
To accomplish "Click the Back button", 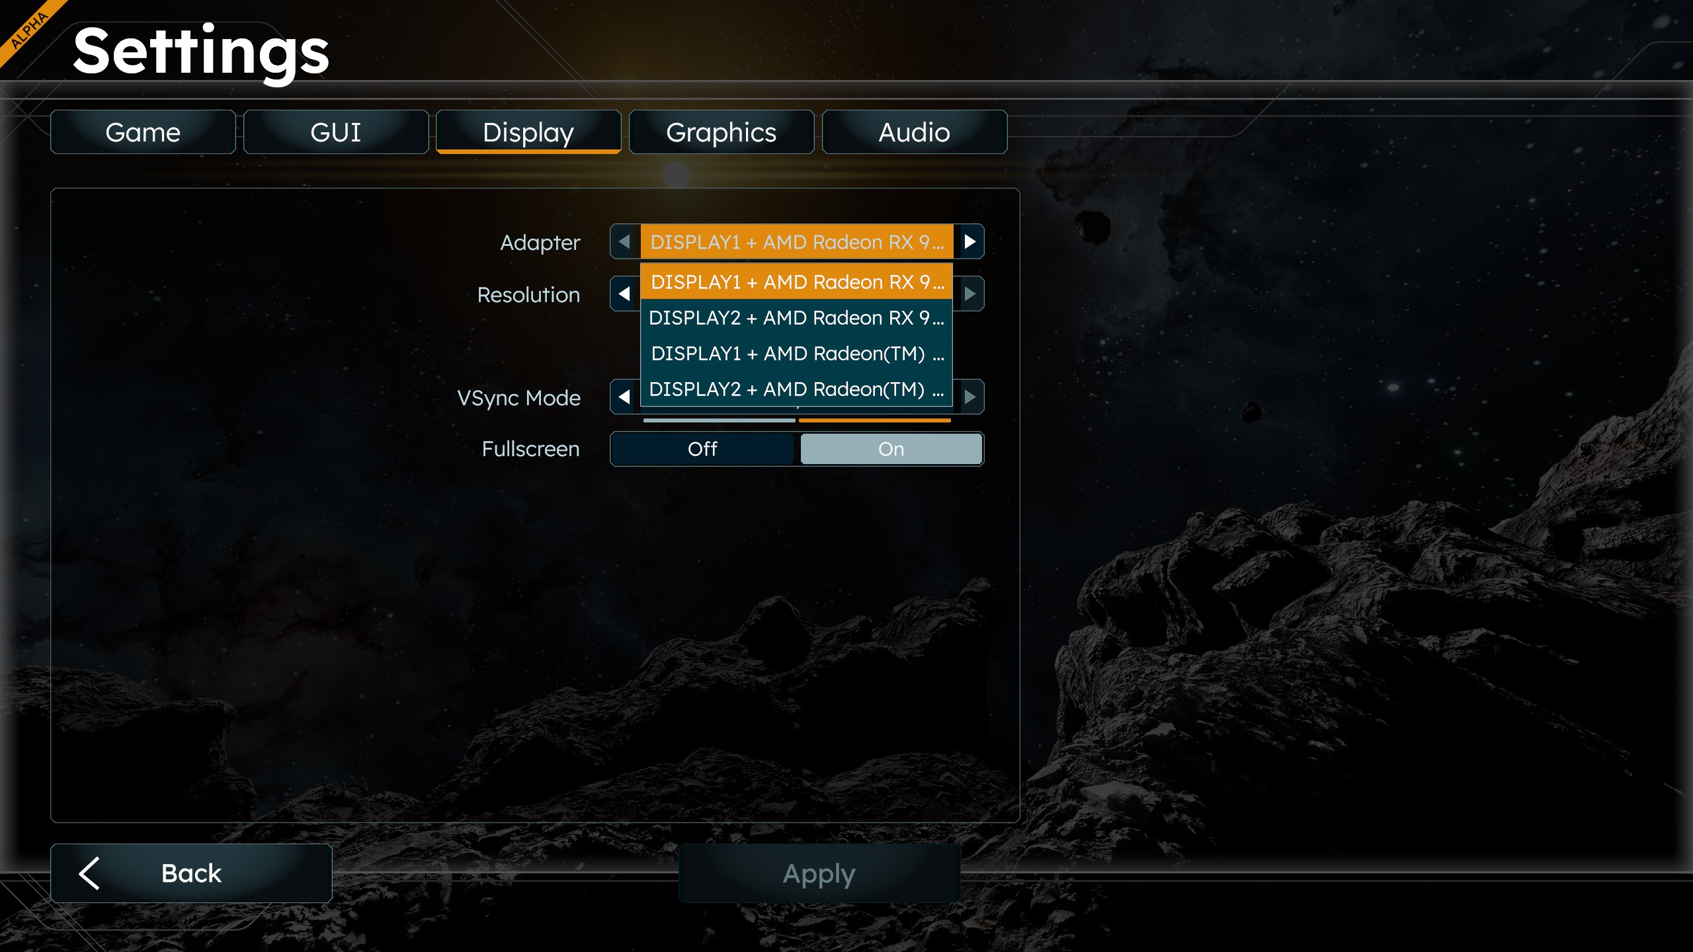I will pos(191,873).
